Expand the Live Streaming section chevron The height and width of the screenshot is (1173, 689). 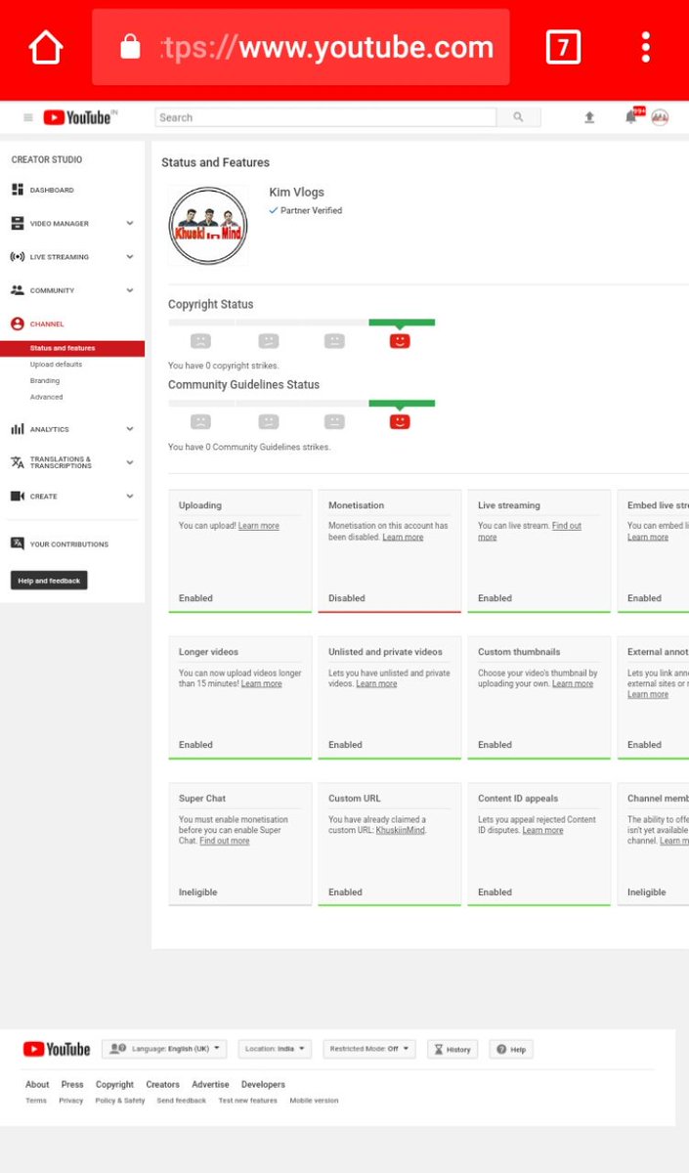(x=130, y=256)
